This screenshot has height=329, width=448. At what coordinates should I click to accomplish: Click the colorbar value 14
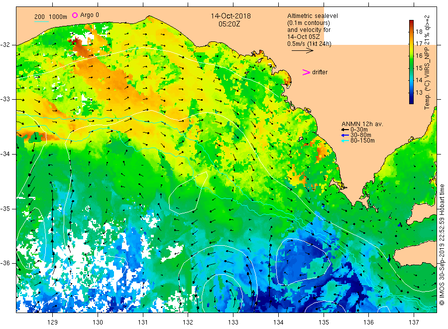tap(419, 80)
